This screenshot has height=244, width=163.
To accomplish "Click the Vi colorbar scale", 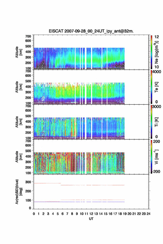I will (151, 157).
